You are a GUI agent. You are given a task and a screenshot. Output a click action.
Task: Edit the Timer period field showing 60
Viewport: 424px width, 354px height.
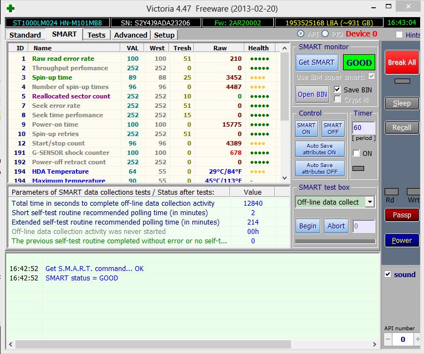[364, 128]
